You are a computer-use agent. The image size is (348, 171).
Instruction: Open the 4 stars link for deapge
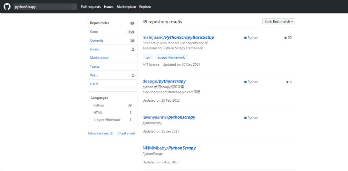click(x=289, y=82)
